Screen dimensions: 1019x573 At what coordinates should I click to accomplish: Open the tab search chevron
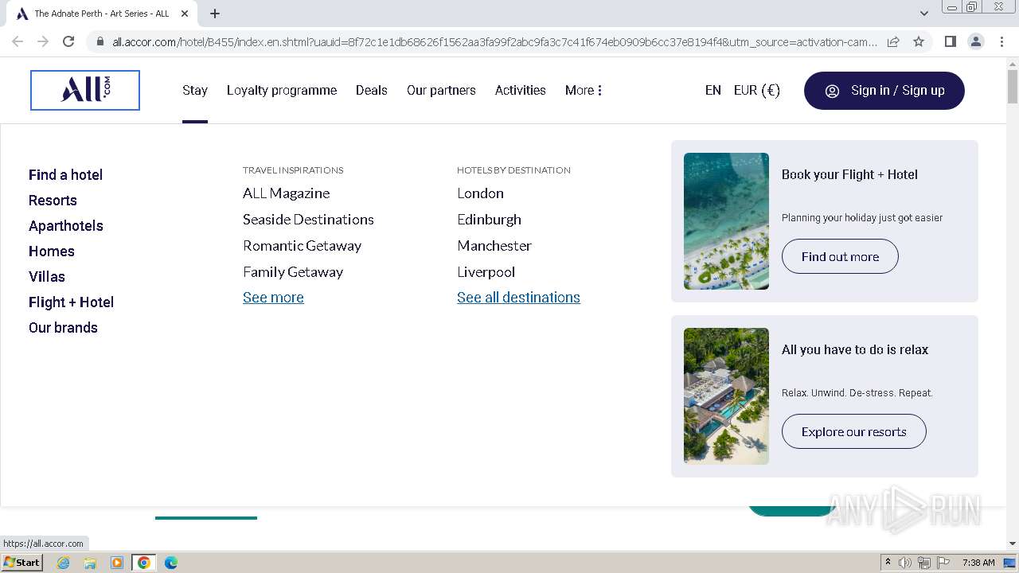click(923, 14)
